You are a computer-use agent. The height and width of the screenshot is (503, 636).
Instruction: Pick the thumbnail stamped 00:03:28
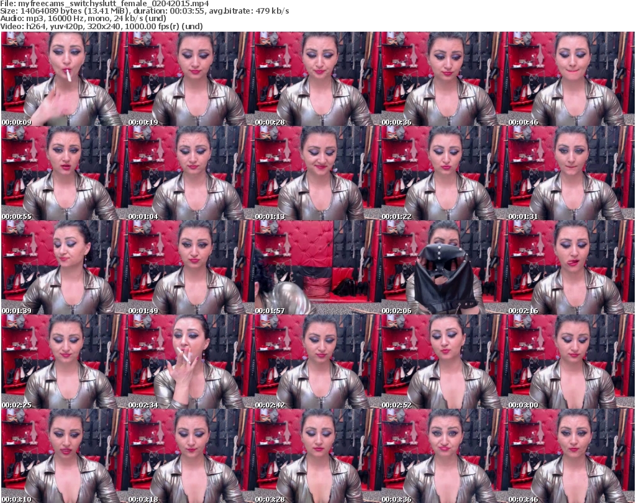pos(317,456)
